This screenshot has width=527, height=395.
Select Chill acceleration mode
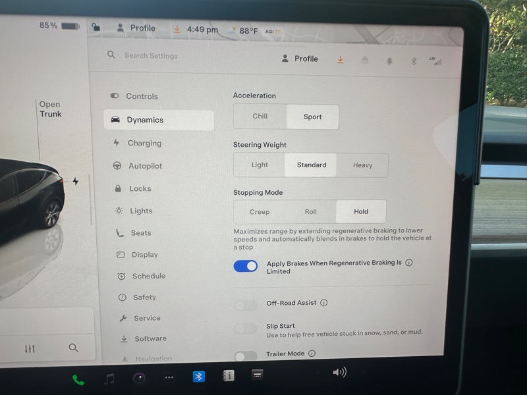coord(260,117)
